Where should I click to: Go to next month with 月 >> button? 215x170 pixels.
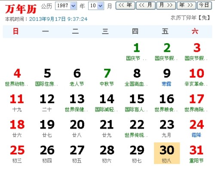pos(166,6)
